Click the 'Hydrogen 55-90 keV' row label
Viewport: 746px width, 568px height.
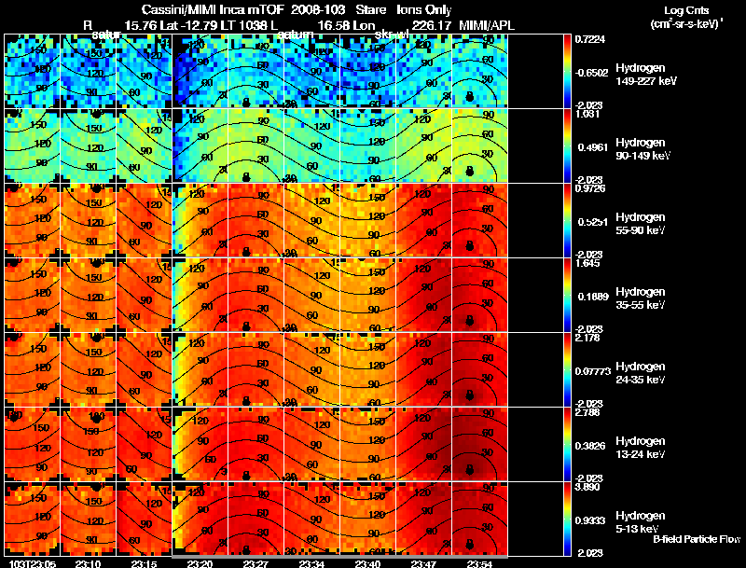click(x=641, y=224)
